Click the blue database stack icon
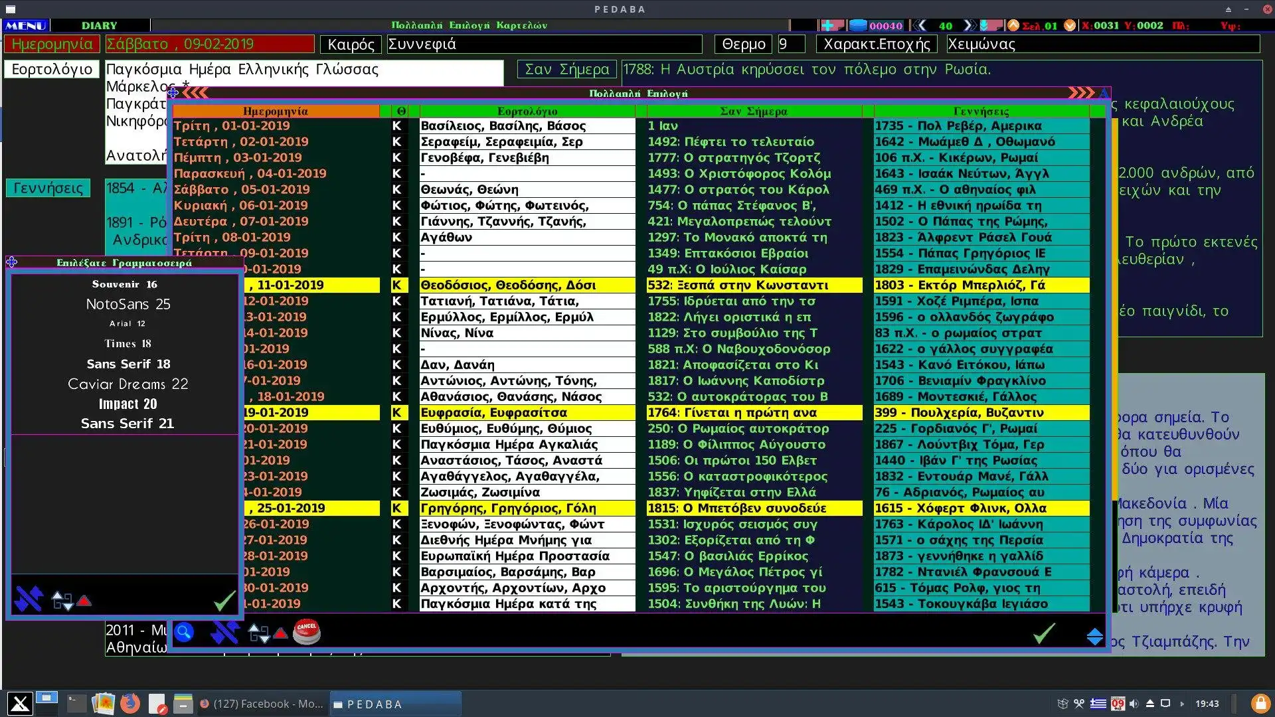 (x=858, y=26)
